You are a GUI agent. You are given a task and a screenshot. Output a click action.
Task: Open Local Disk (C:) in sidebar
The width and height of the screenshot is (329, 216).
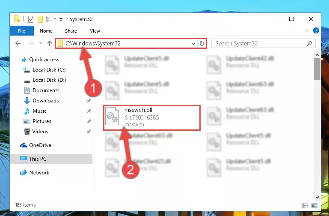point(49,70)
